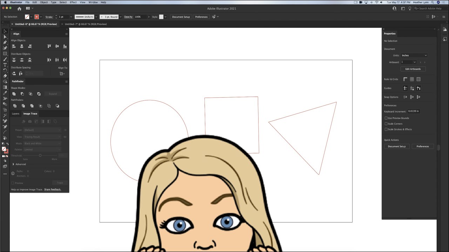Enable Use Preview Bounds checkbox

click(x=386, y=118)
